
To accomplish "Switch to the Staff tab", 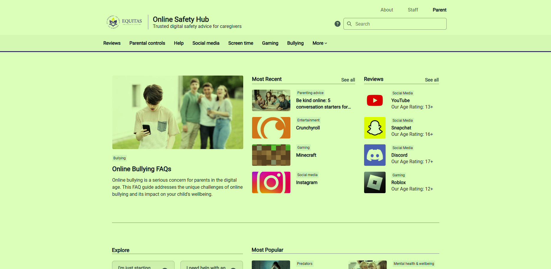I will pyautogui.click(x=413, y=10).
